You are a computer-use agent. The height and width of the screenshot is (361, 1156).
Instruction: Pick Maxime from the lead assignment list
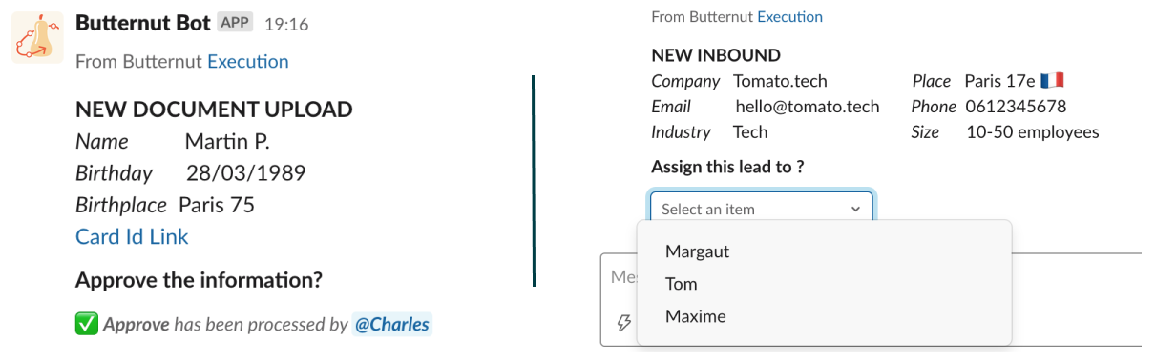(696, 316)
